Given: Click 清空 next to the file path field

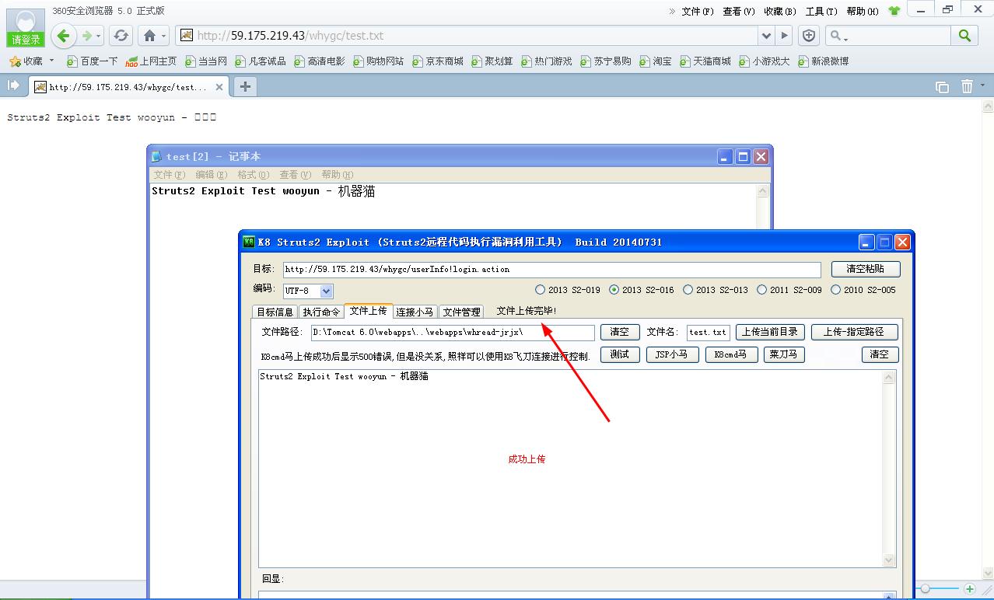Looking at the screenshot, I should (620, 332).
